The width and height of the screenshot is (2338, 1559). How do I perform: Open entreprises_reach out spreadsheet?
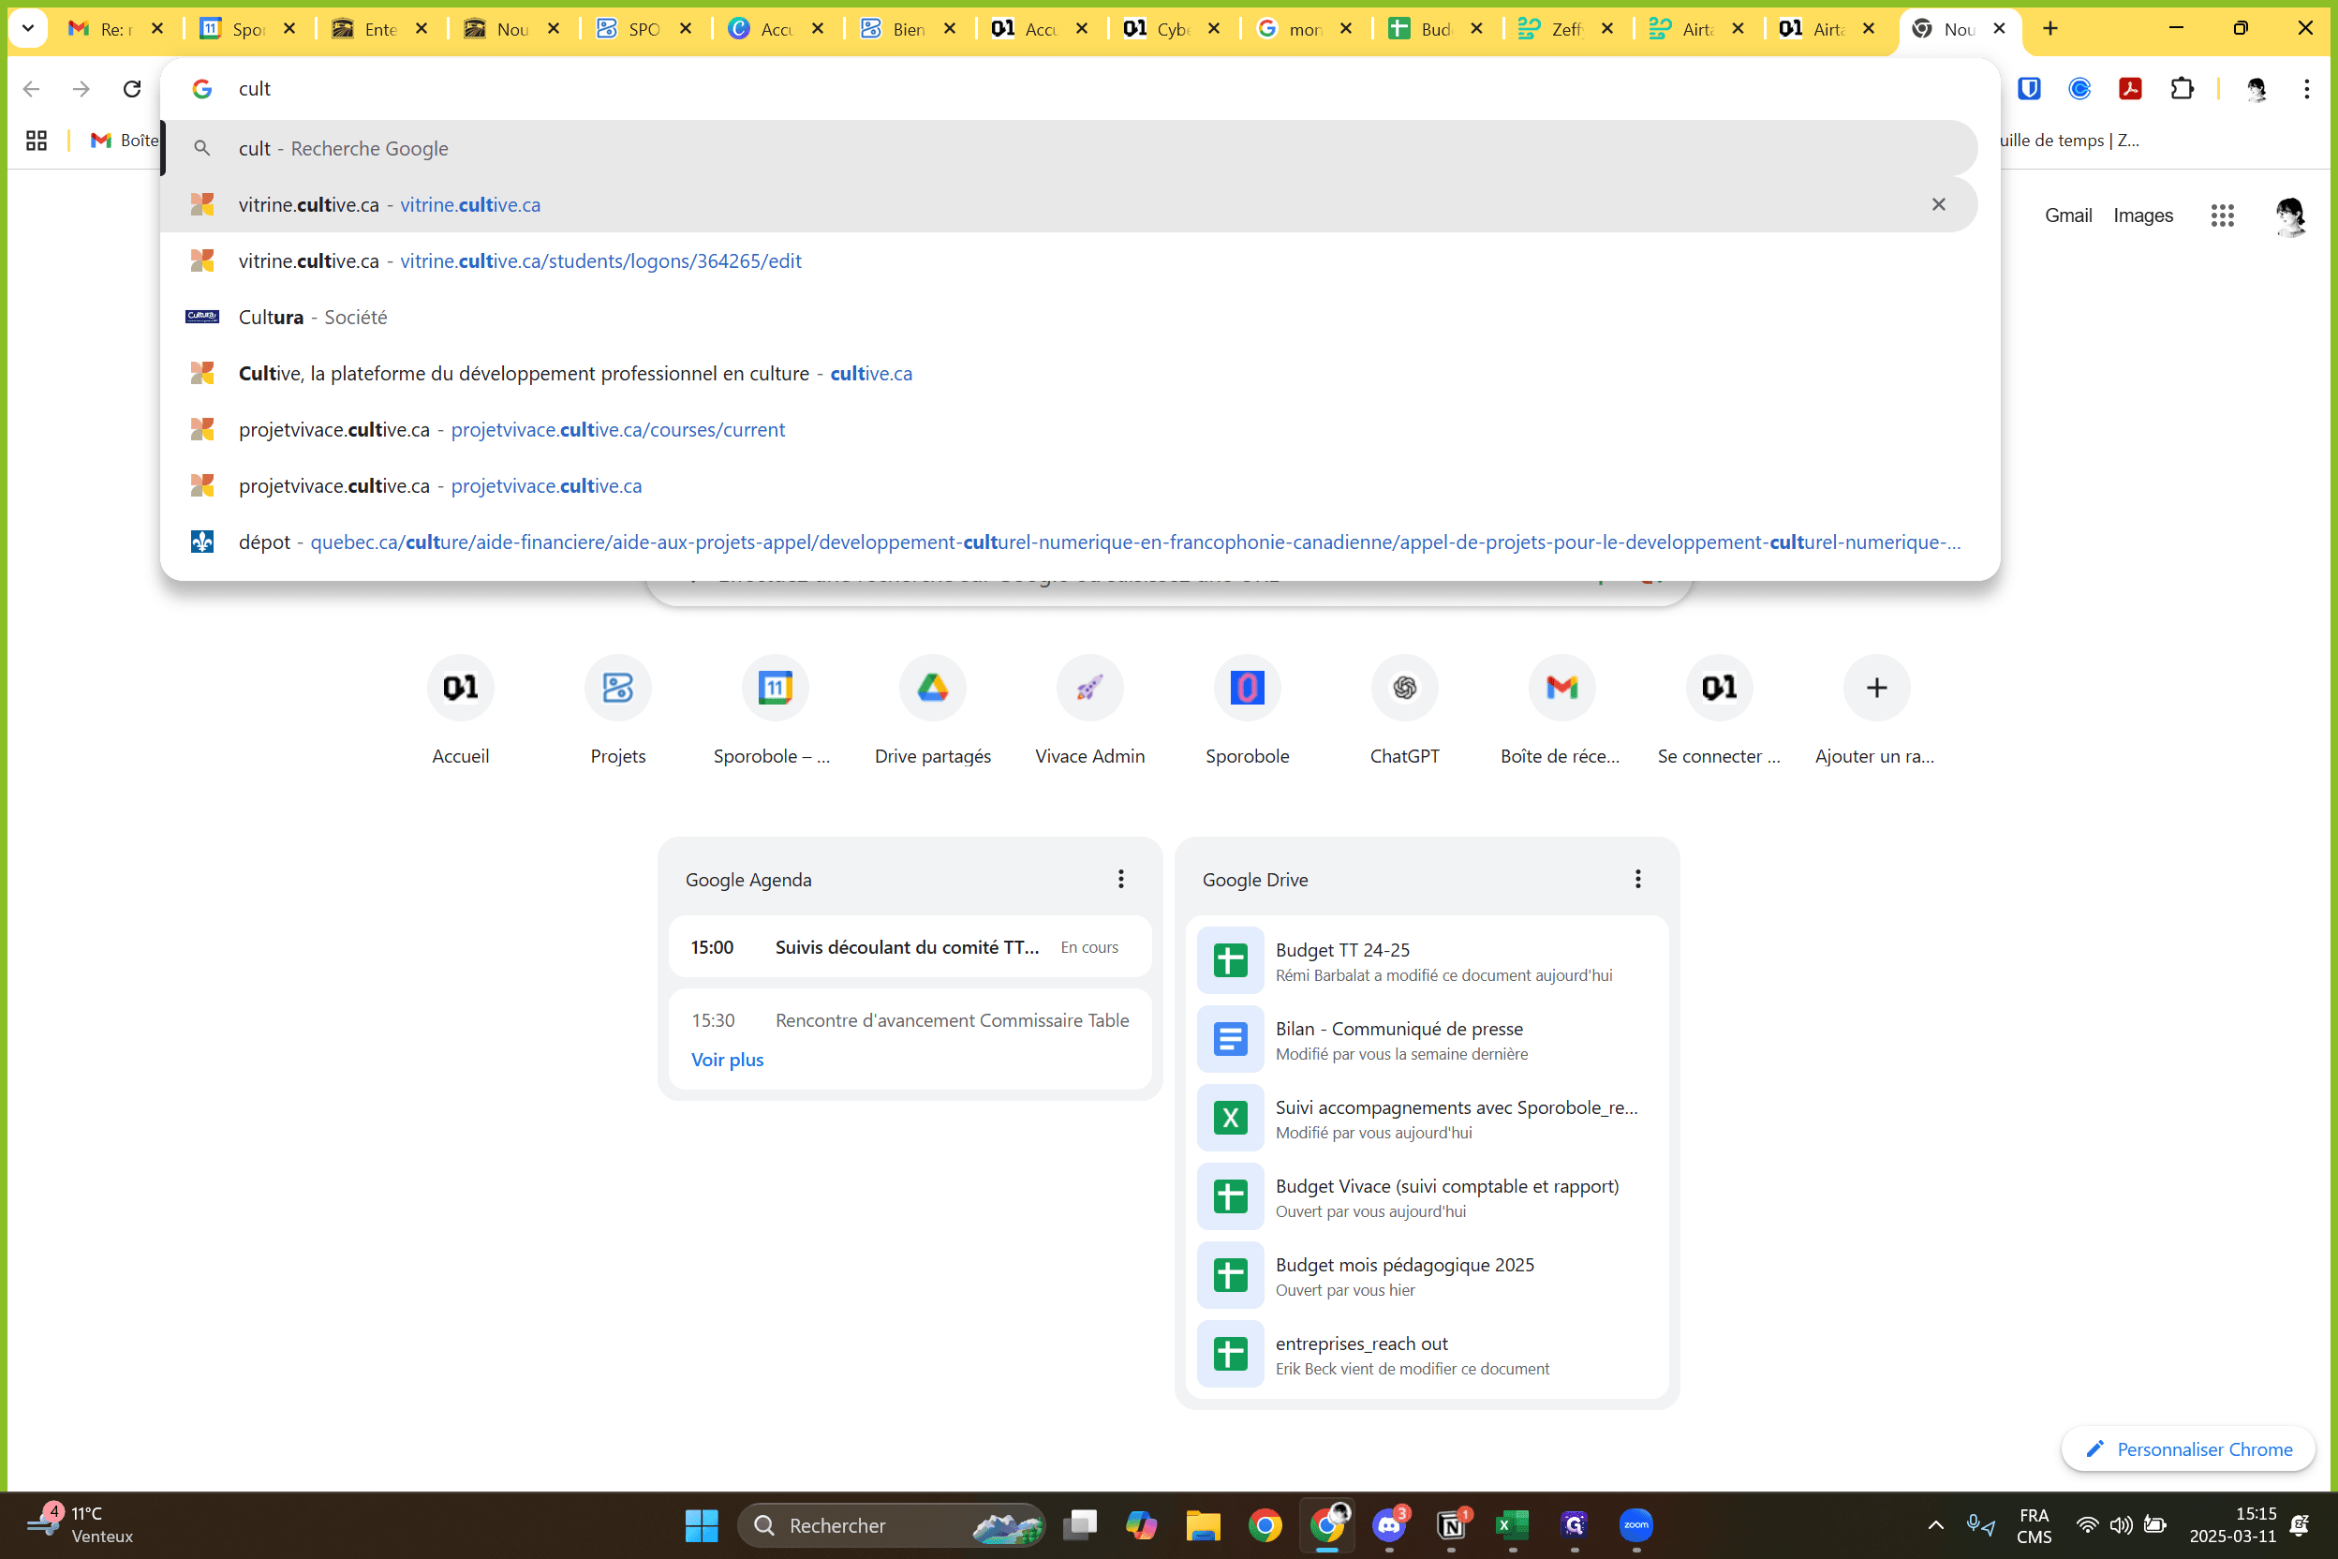(x=1427, y=1354)
